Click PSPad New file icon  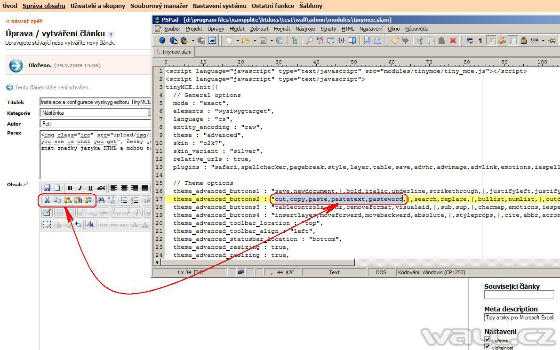click(229, 40)
